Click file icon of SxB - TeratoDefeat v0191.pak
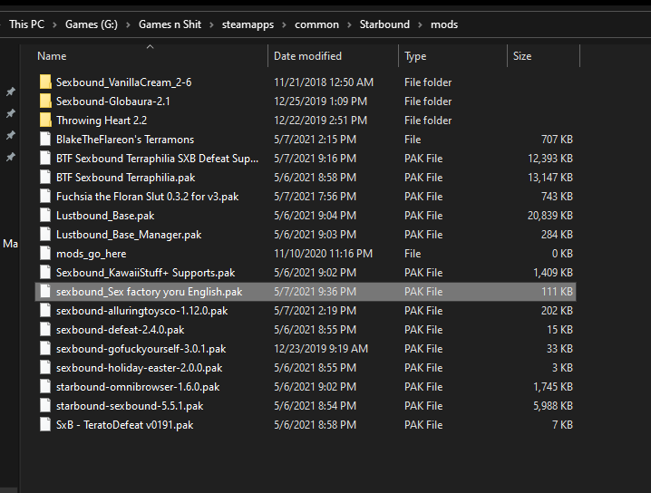 click(x=45, y=425)
